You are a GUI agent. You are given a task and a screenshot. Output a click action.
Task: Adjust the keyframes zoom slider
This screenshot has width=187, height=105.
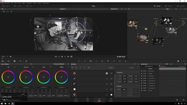pos(177,64)
